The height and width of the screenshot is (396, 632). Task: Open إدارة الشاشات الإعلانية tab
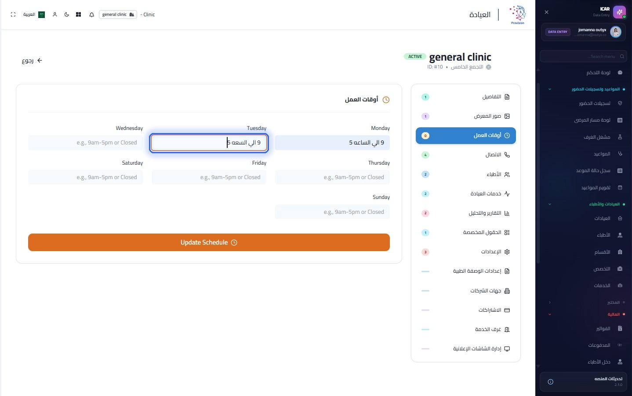(x=466, y=349)
